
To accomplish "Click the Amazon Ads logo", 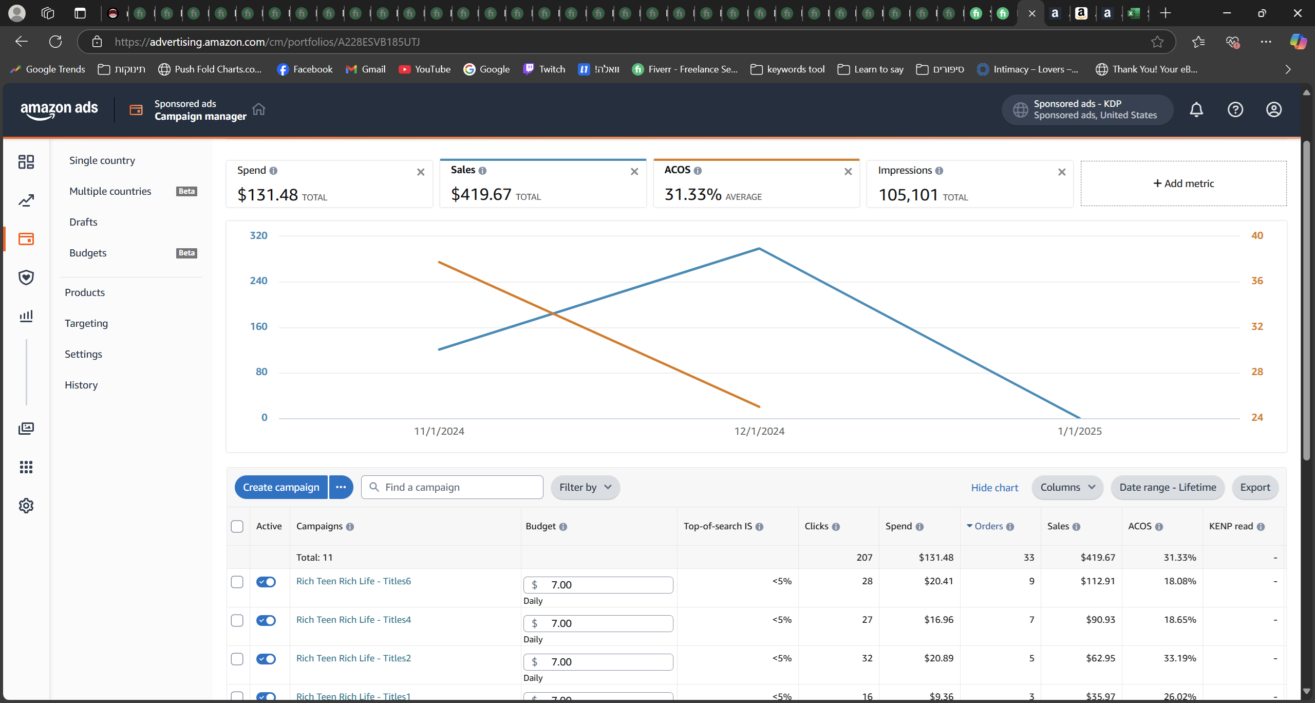I will point(59,109).
